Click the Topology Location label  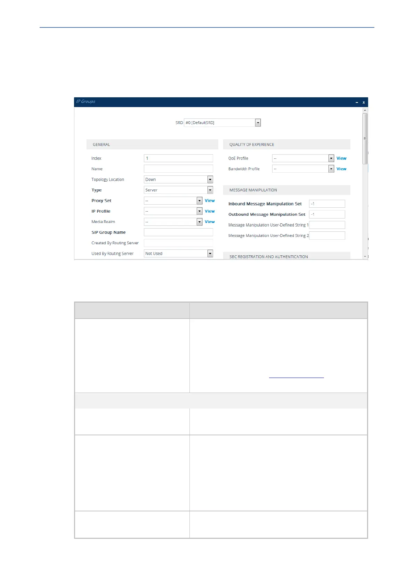[108, 180]
